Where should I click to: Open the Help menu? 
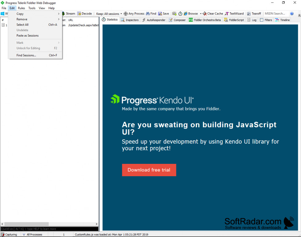pos(52,8)
